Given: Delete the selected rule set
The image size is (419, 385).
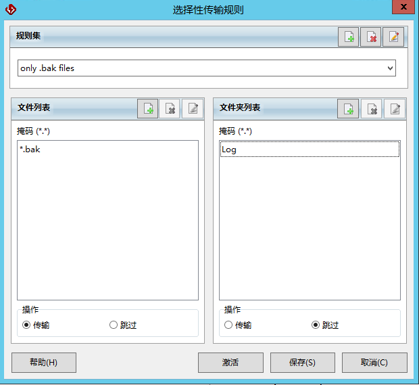Looking at the screenshot, I should coord(370,37).
